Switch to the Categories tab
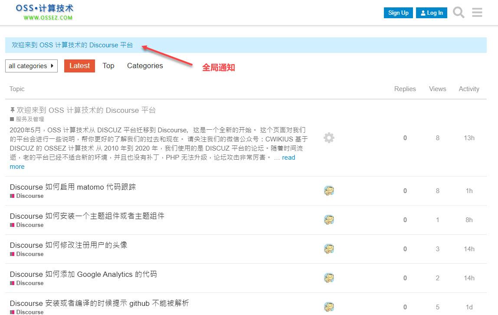This screenshot has width=498, height=315. click(145, 66)
